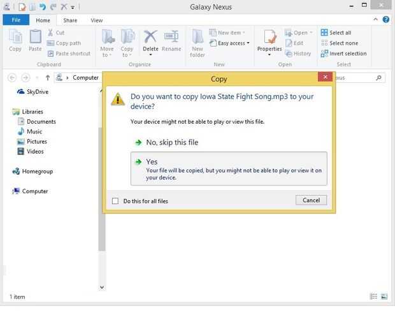Viewport: 395px width, 322px height.
Task: Open the New item dropdown
Action: point(227,33)
